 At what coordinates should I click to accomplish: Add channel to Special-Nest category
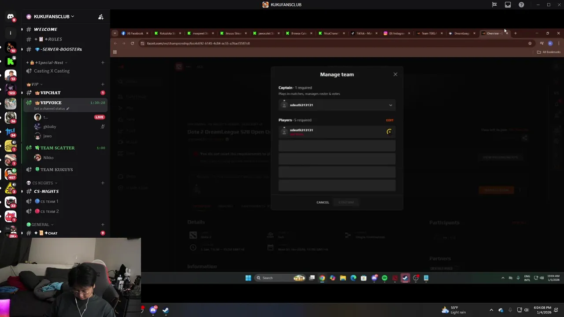103,63
